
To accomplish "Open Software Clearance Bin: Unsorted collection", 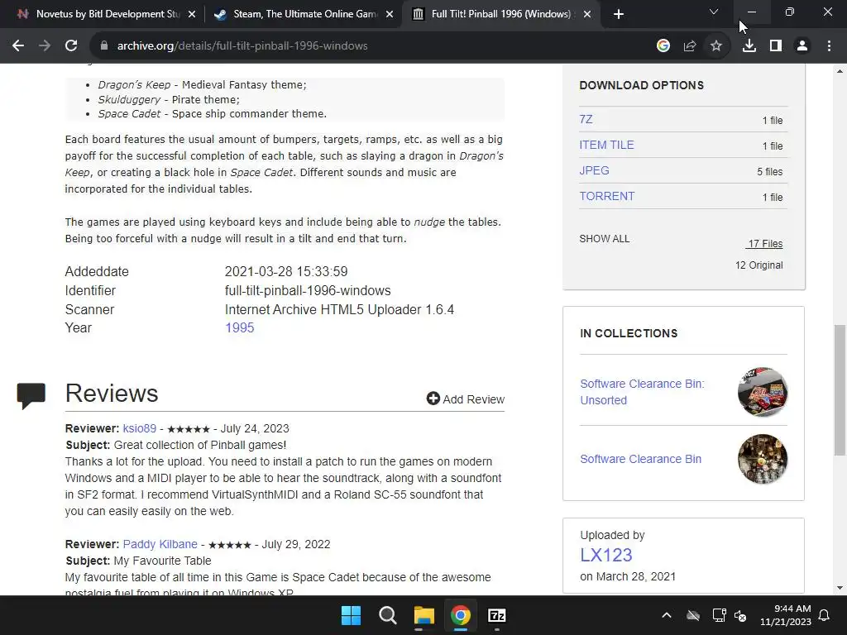I will coord(642,392).
